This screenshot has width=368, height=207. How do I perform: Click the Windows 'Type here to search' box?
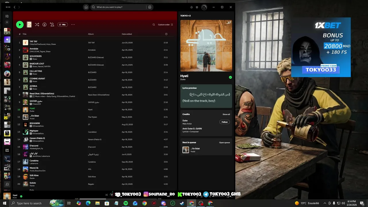click(37, 203)
